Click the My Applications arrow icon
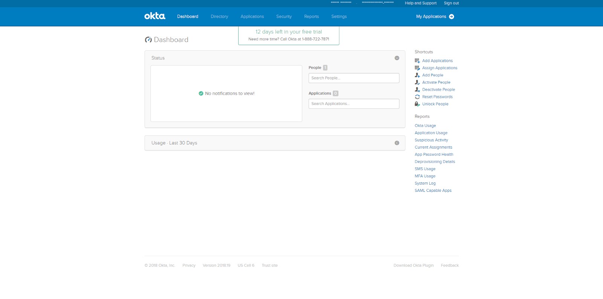Viewport: 603px width, 299px height. [451, 17]
